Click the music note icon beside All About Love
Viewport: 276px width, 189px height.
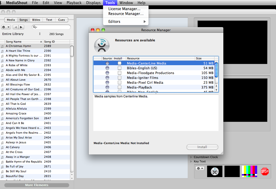coord(2,80)
